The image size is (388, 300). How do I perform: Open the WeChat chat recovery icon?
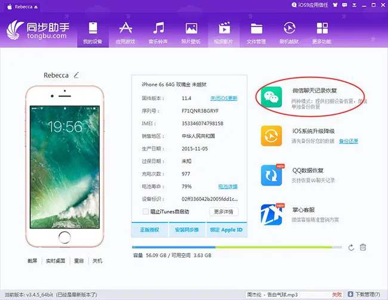271,97
